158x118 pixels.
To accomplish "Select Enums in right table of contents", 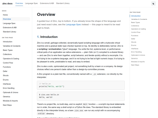I will click(133, 45).
